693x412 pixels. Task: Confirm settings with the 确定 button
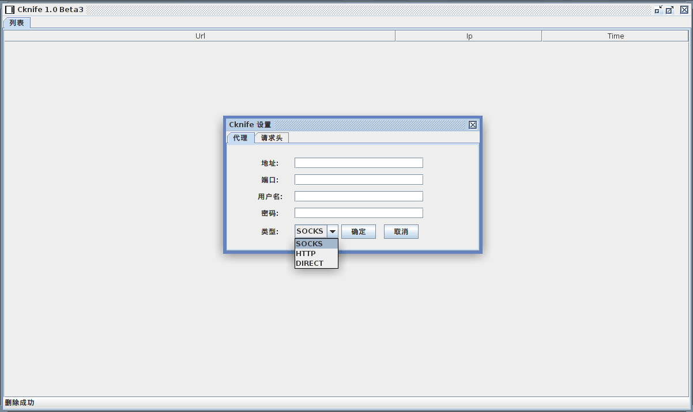coord(359,231)
